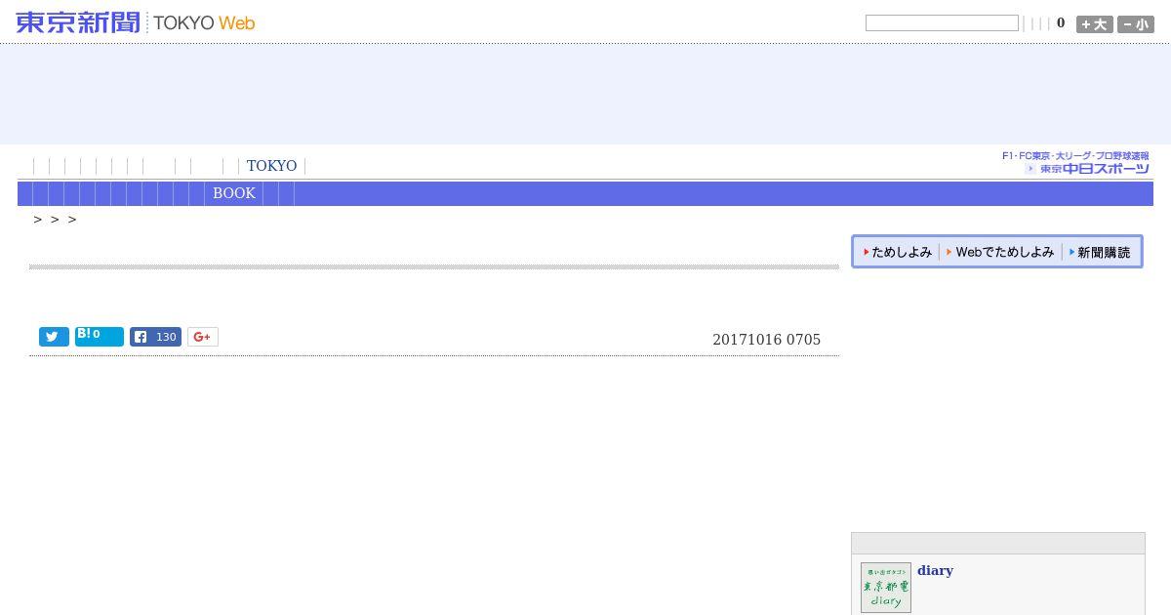Screen dimensions: 1171x615
Task: Open the TOKYO navigation item
Action: tap(271, 166)
